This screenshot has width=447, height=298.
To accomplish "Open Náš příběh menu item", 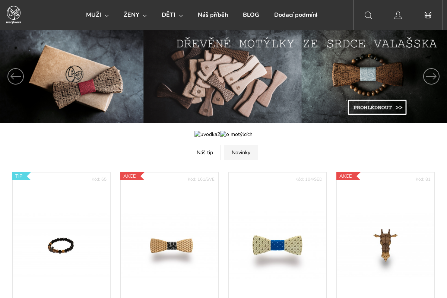I will [x=213, y=15].
